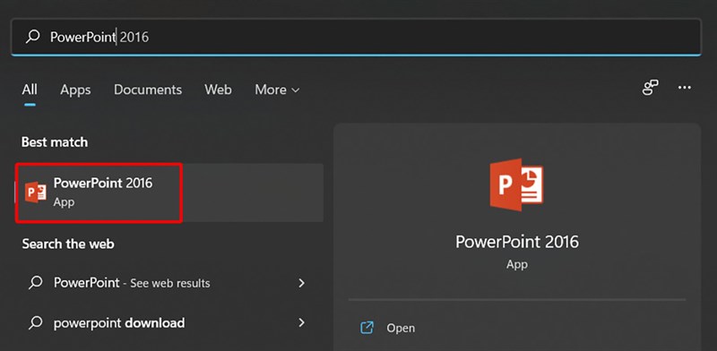Viewport: 717px width, 351px height.
Task: Click the large PowerPoint icon in preview pane
Action: [x=517, y=184]
